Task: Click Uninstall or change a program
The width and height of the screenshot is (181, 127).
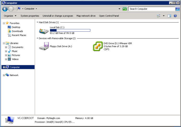Action: pyautogui.click(x=58, y=16)
